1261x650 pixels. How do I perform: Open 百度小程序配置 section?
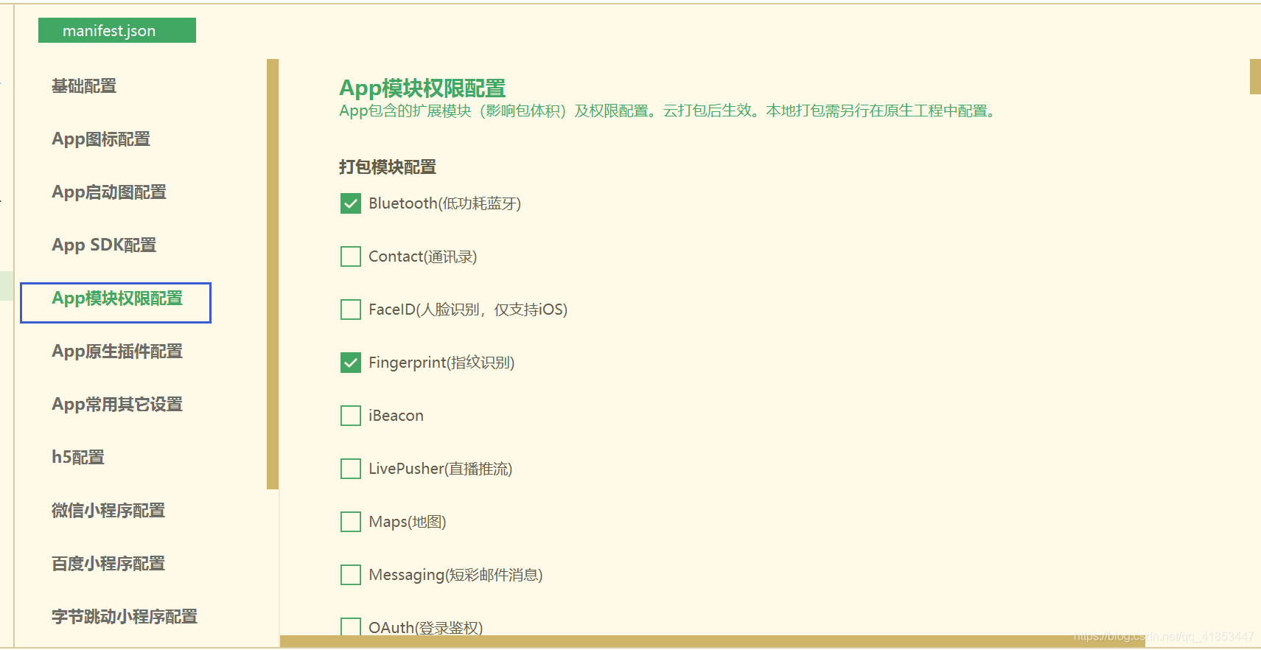[x=108, y=564]
